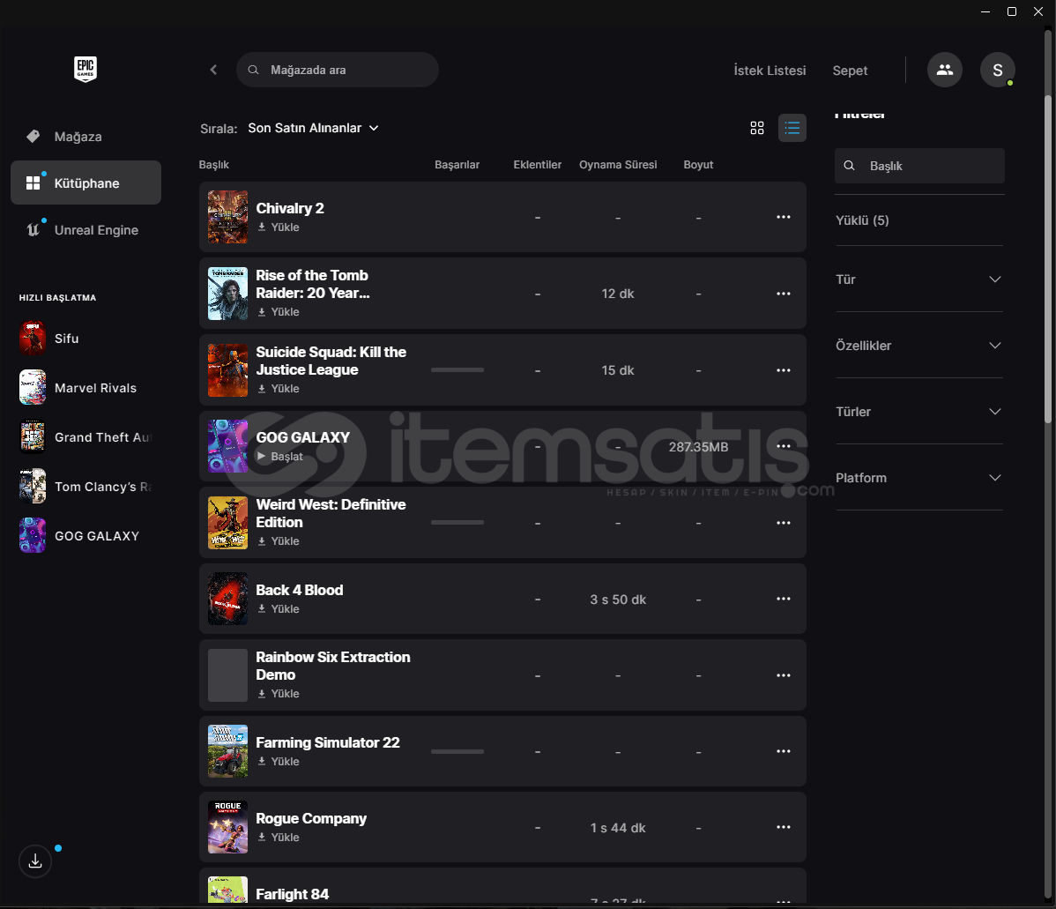Expand the Özellikler filter
Image resolution: width=1056 pixels, height=909 pixels.
pyautogui.click(x=919, y=345)
